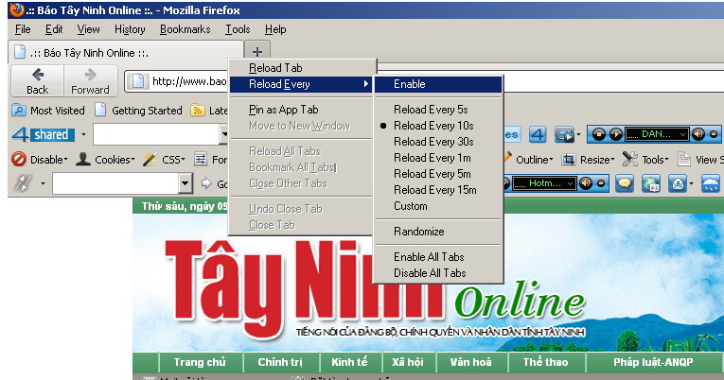Choose Reload Tab from context menu

pyautogui.click(x=301, y=68)
